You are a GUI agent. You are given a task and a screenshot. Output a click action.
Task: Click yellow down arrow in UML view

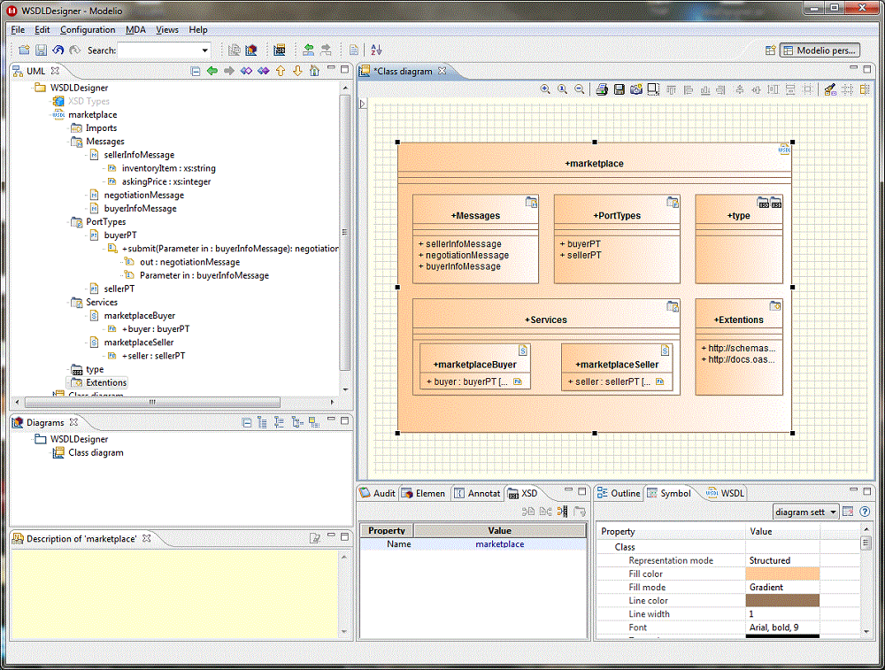coord(297,71)
